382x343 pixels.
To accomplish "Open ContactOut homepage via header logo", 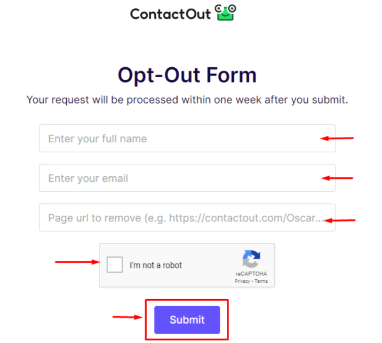I will 183,13.
